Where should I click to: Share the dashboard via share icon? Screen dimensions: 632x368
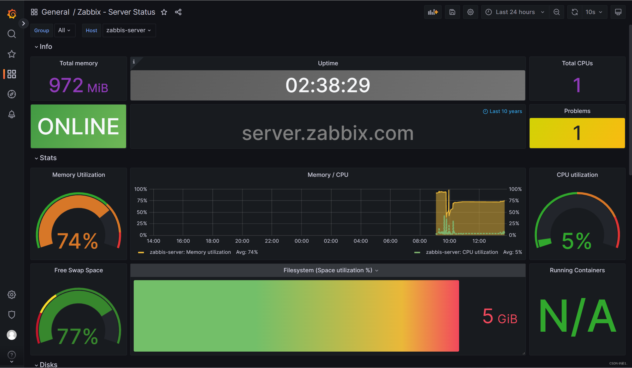point(178,12)
